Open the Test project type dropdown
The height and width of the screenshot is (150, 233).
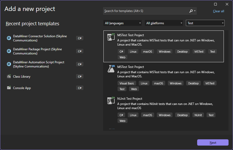click(205, 23)
